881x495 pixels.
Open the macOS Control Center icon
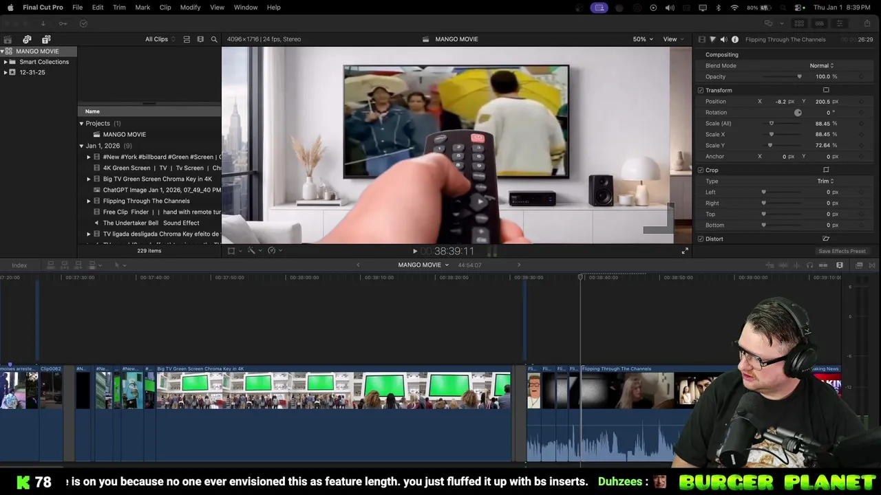pos(798,8)
